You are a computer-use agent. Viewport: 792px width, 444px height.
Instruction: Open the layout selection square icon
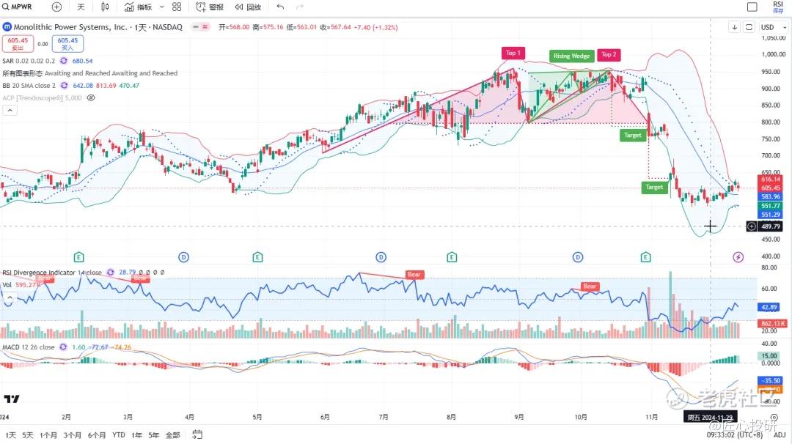752,7
